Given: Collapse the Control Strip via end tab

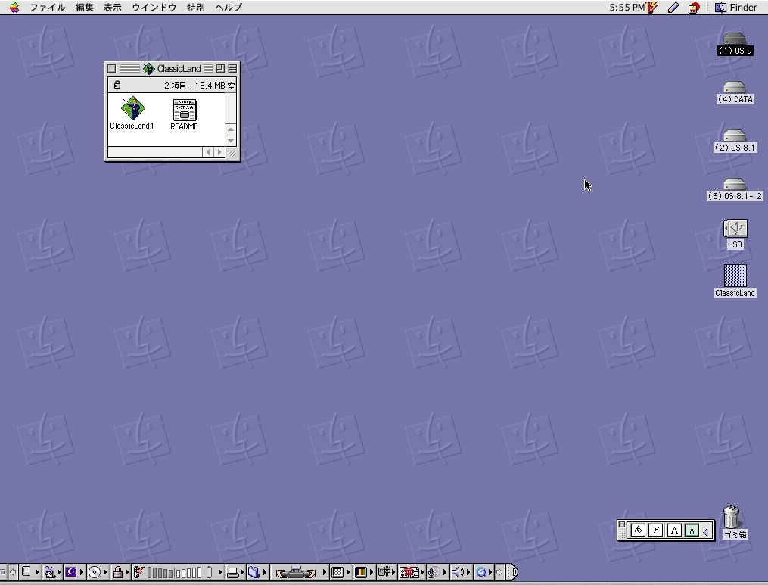Looking at the screenshot, I should click(511, 572).
